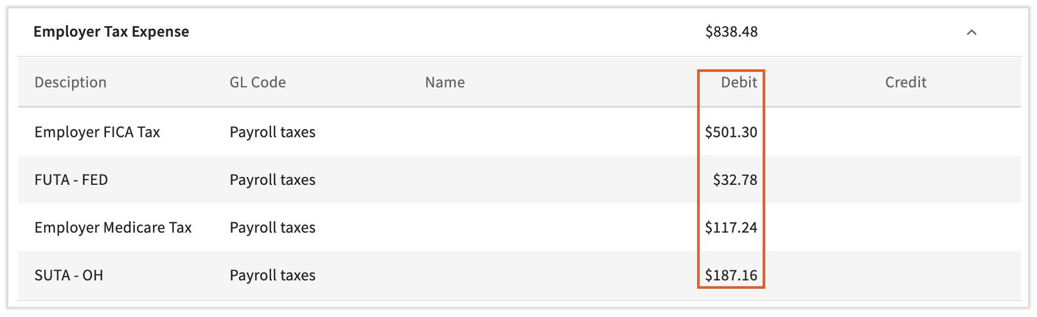Select the Name column header
The height and width of the screenshot is (317, 1037).
coord(445,82)
